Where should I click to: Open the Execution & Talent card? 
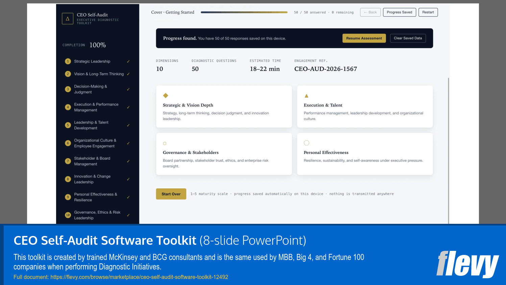coord(365,106)
